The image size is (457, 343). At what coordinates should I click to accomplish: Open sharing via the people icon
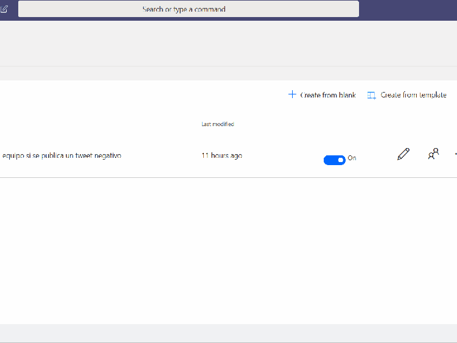[433, 154]
